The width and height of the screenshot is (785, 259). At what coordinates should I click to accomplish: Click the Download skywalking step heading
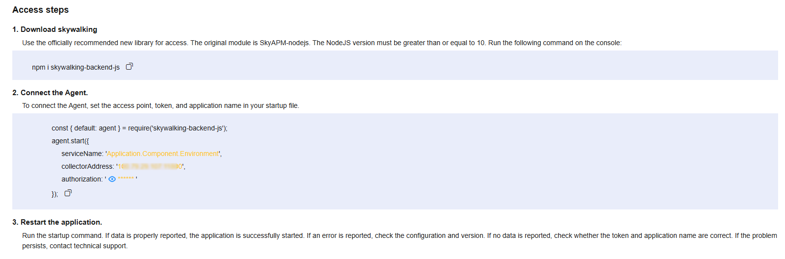[55, 29]
